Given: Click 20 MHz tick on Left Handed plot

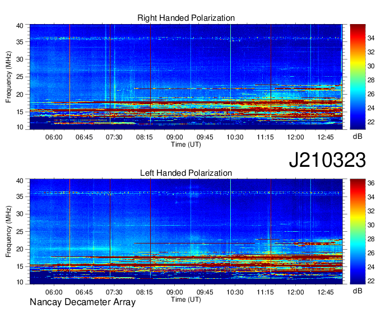Looking at the screenshot, I should pyautogui.click(x=20, y=250).
